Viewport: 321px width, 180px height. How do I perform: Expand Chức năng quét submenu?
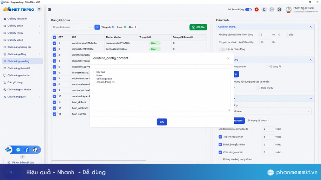click(40, 97)
